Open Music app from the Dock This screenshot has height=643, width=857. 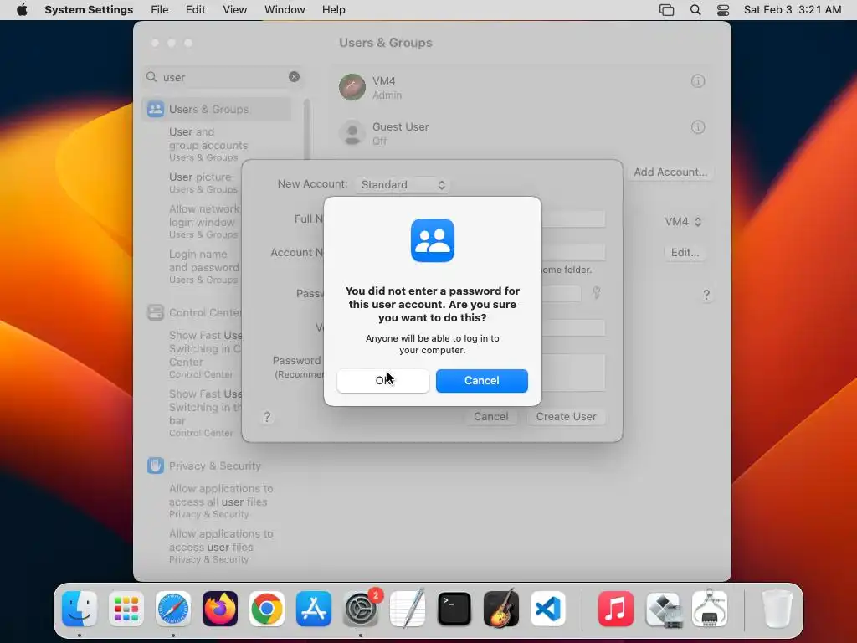click(x=615, y=609)
